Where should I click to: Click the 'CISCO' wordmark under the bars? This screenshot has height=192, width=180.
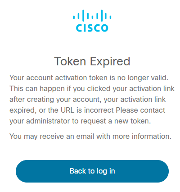pos(92,28)
